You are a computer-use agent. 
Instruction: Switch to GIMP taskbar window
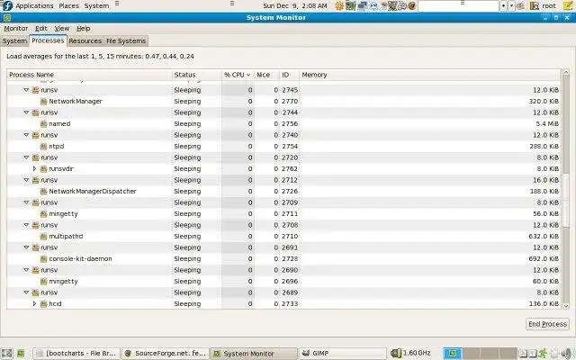tap(342, 354)
